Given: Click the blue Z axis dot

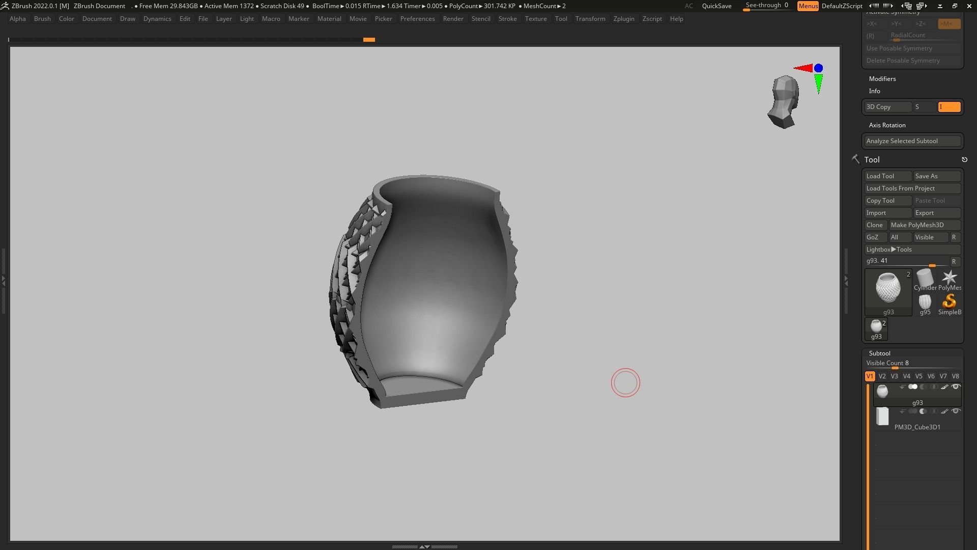Looking at the screenshot, I should point(818,68).
